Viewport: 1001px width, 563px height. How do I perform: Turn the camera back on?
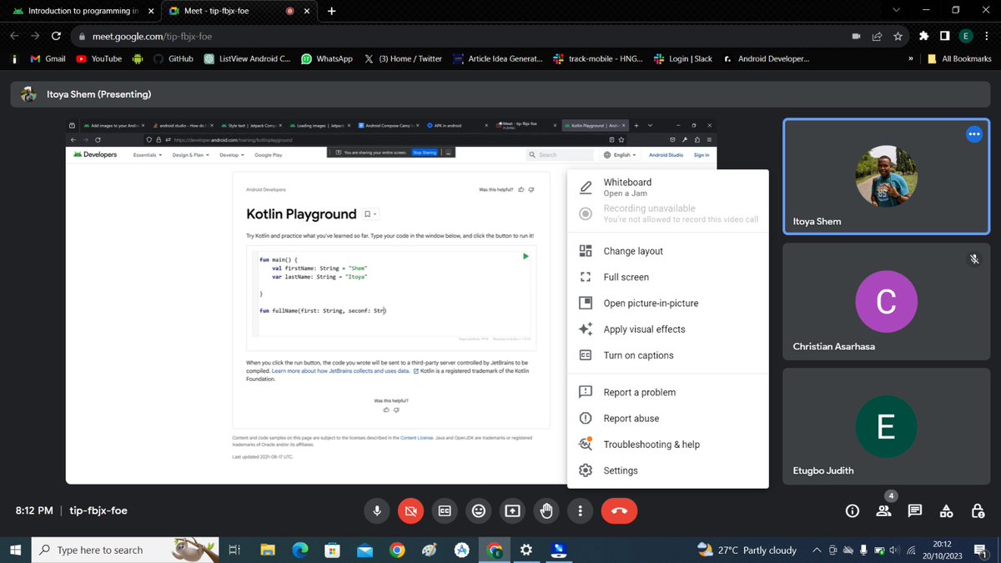(x=410, y=510)
